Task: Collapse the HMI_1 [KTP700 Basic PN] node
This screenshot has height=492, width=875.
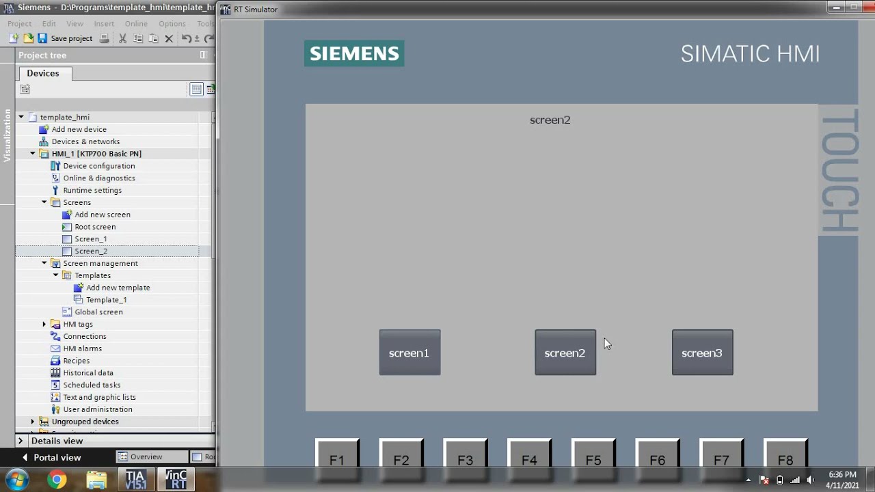Action: click(x=33, y=154)
